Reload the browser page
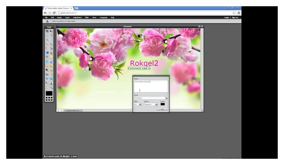Image resolution: width=284 pixels, height=165 pixels. (x=54, y=13)
